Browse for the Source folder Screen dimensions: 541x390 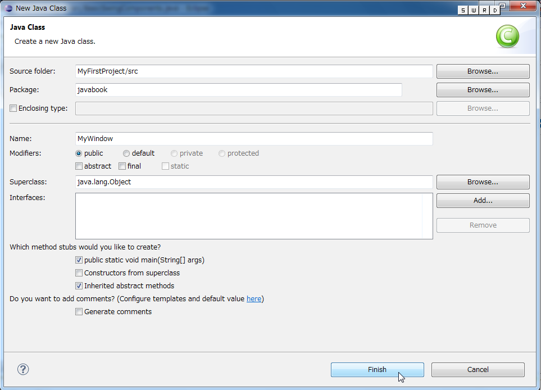tap(483, 71)
